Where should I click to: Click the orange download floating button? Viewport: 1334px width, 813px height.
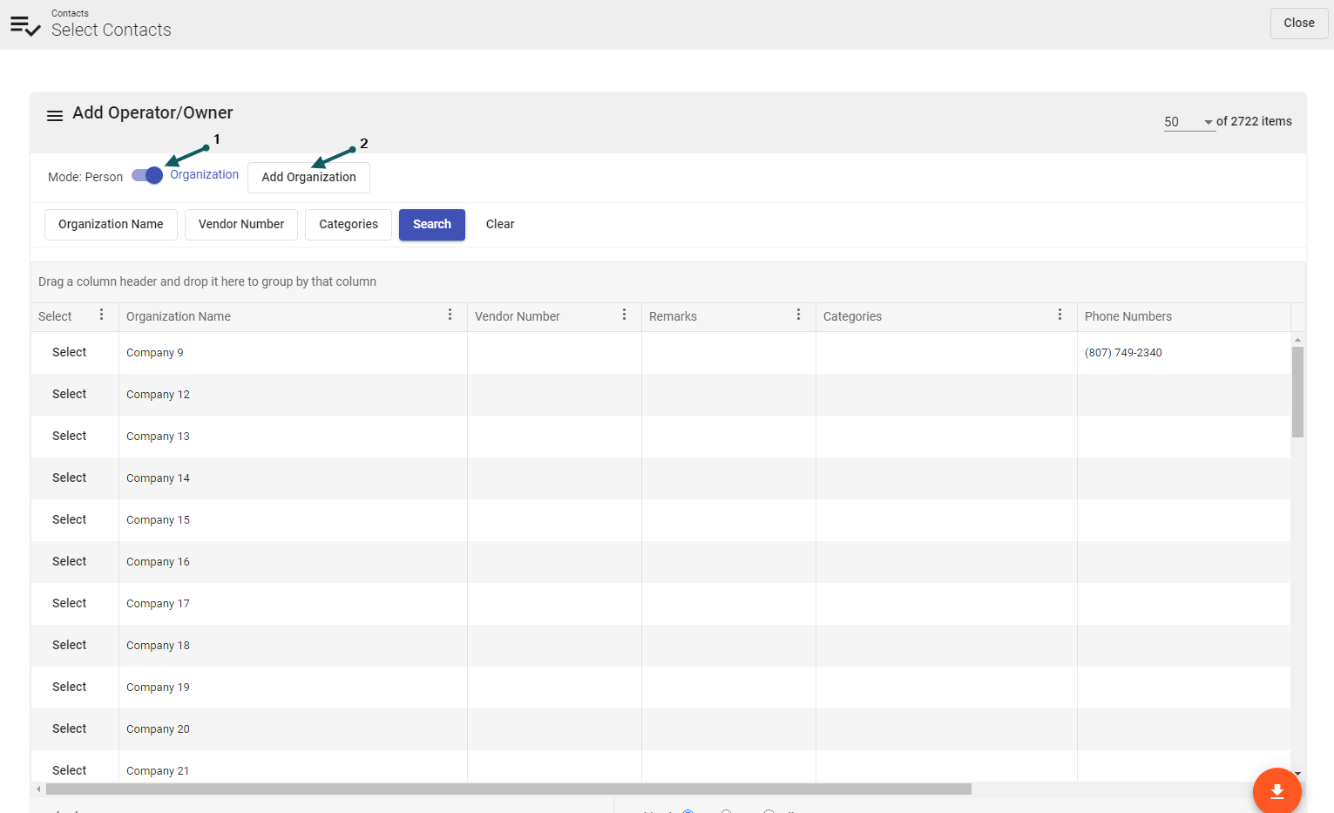(1276, 790)
